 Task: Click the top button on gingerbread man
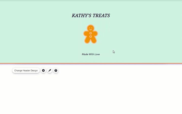coord(91,33)
